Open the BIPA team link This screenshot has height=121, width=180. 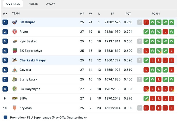23,98
